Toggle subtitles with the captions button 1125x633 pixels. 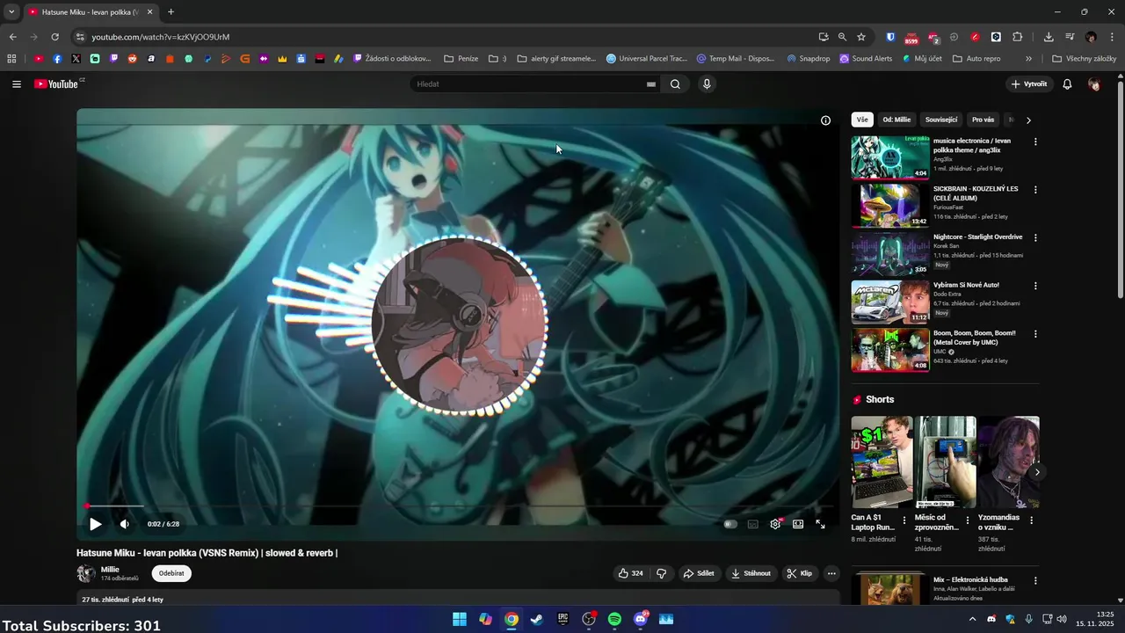pos(753,524)
